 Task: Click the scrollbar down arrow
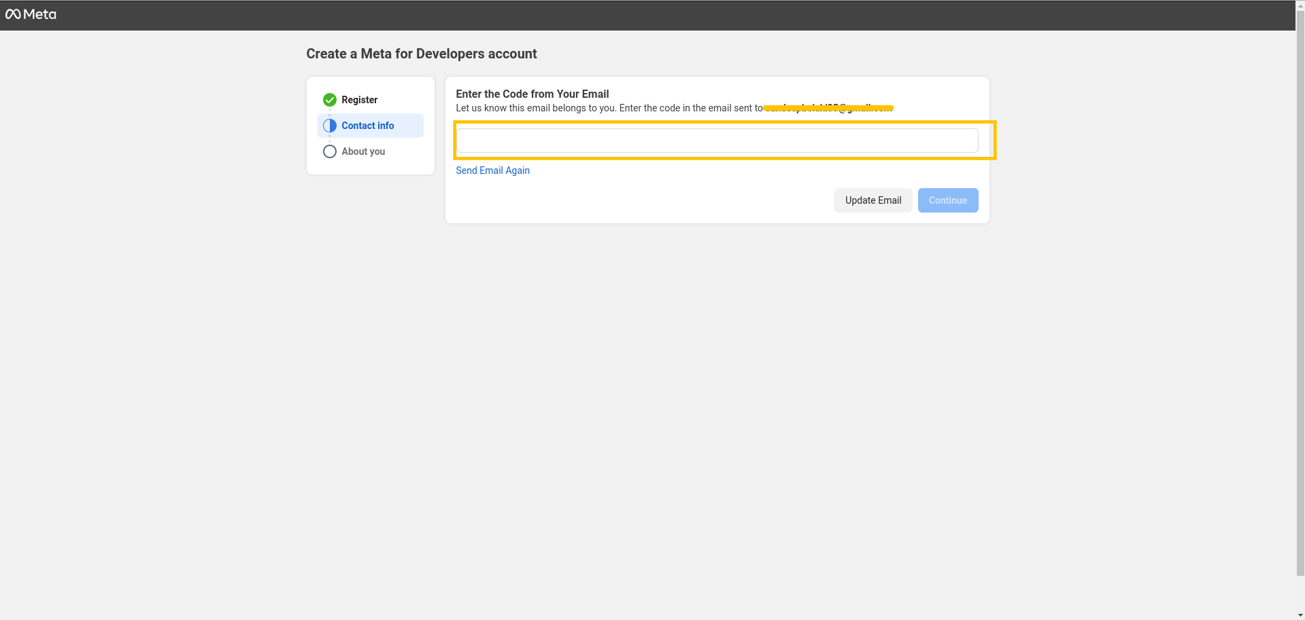click(x=1300, y=615)
